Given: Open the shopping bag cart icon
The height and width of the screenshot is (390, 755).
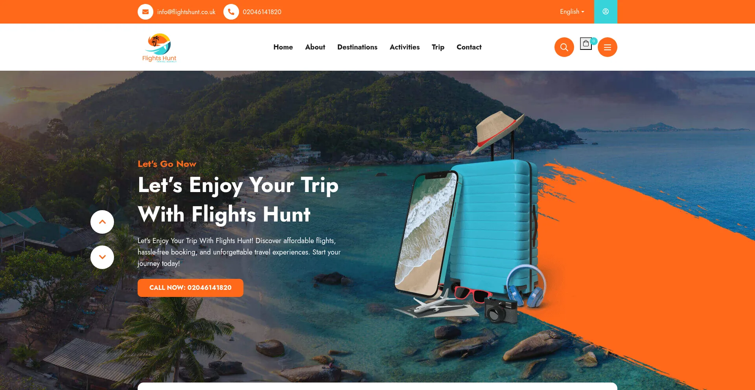Looking at the screenshot, I should (586, 44).
